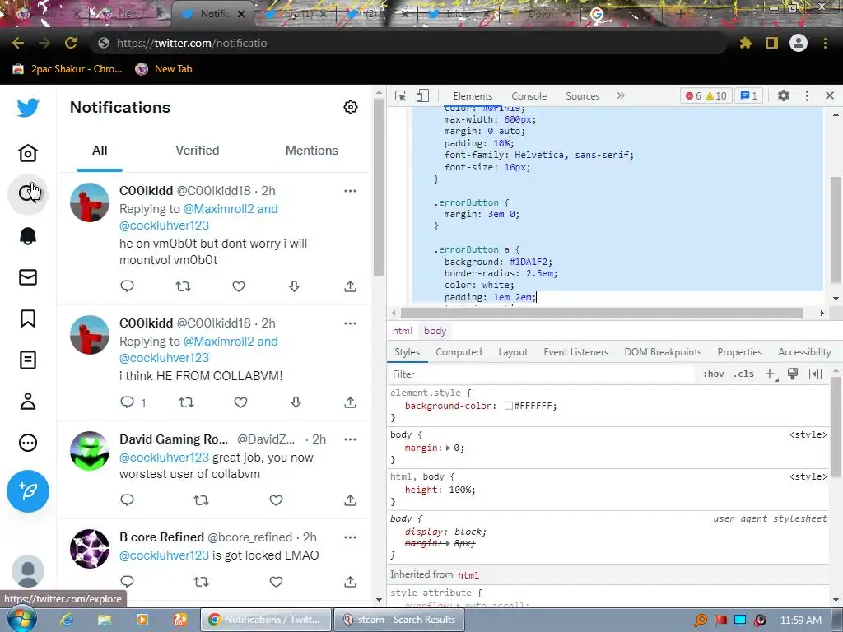Open the issues counter badge
The height and width of the screenshot is (632, 843).
tap(748, 95)
